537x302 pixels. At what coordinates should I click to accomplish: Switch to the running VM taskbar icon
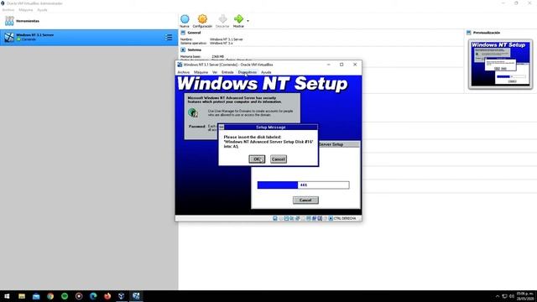(136, 296)
